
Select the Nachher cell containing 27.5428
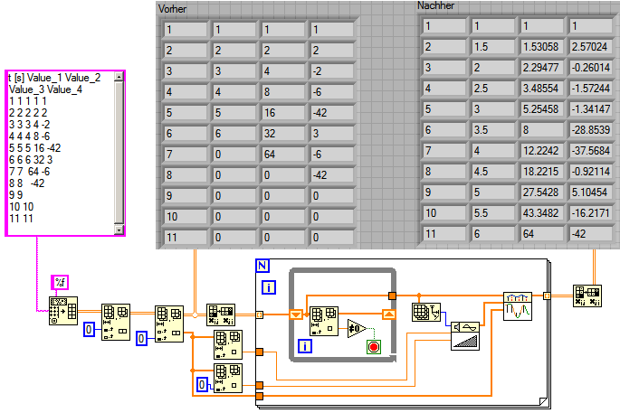(x=542, y=192)
